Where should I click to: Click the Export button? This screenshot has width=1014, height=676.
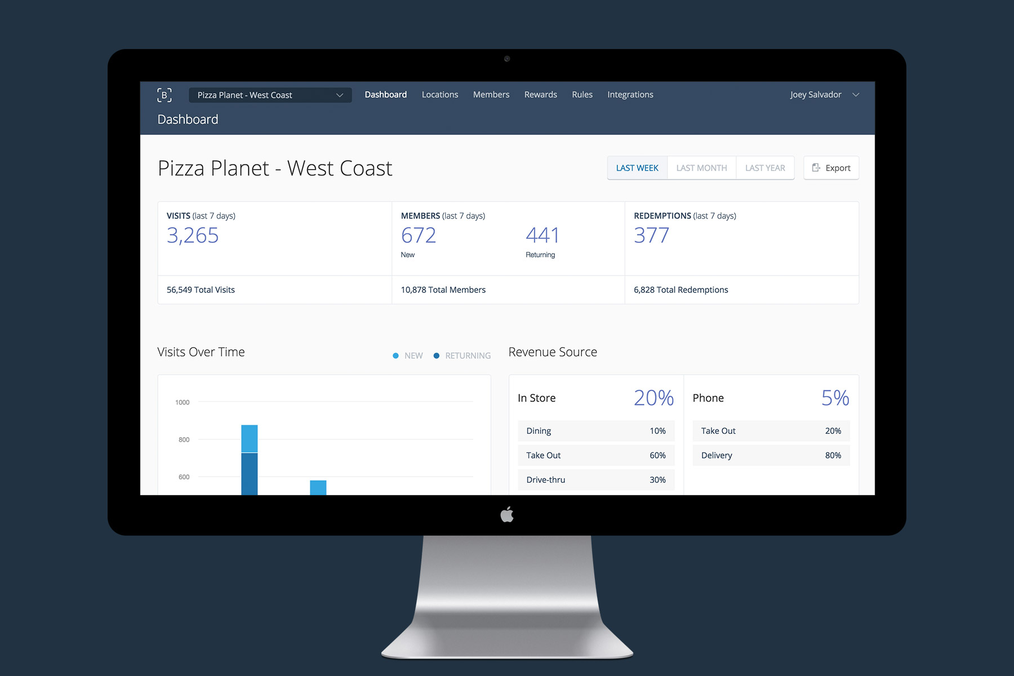(831, 168)
